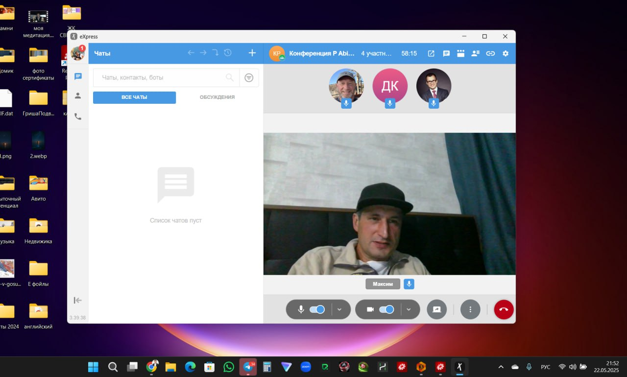Screen dimensions: 627x377
Task: Expand the microphone device dropdown
Action: (x=340, y=309)
